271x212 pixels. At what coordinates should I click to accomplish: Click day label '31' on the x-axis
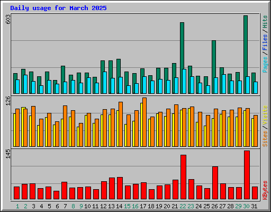[254, 206]
